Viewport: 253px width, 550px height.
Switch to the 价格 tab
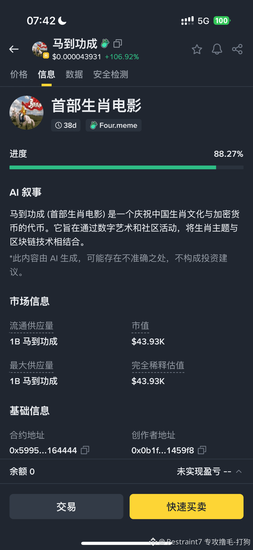click(x=19, y=75)
